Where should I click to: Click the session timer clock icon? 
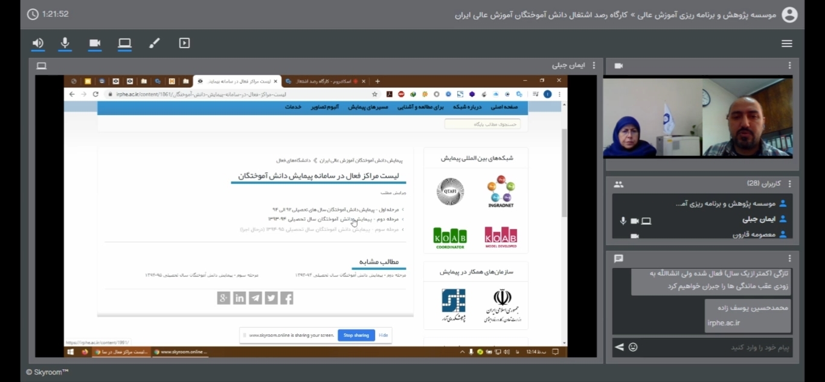point(33,14)
